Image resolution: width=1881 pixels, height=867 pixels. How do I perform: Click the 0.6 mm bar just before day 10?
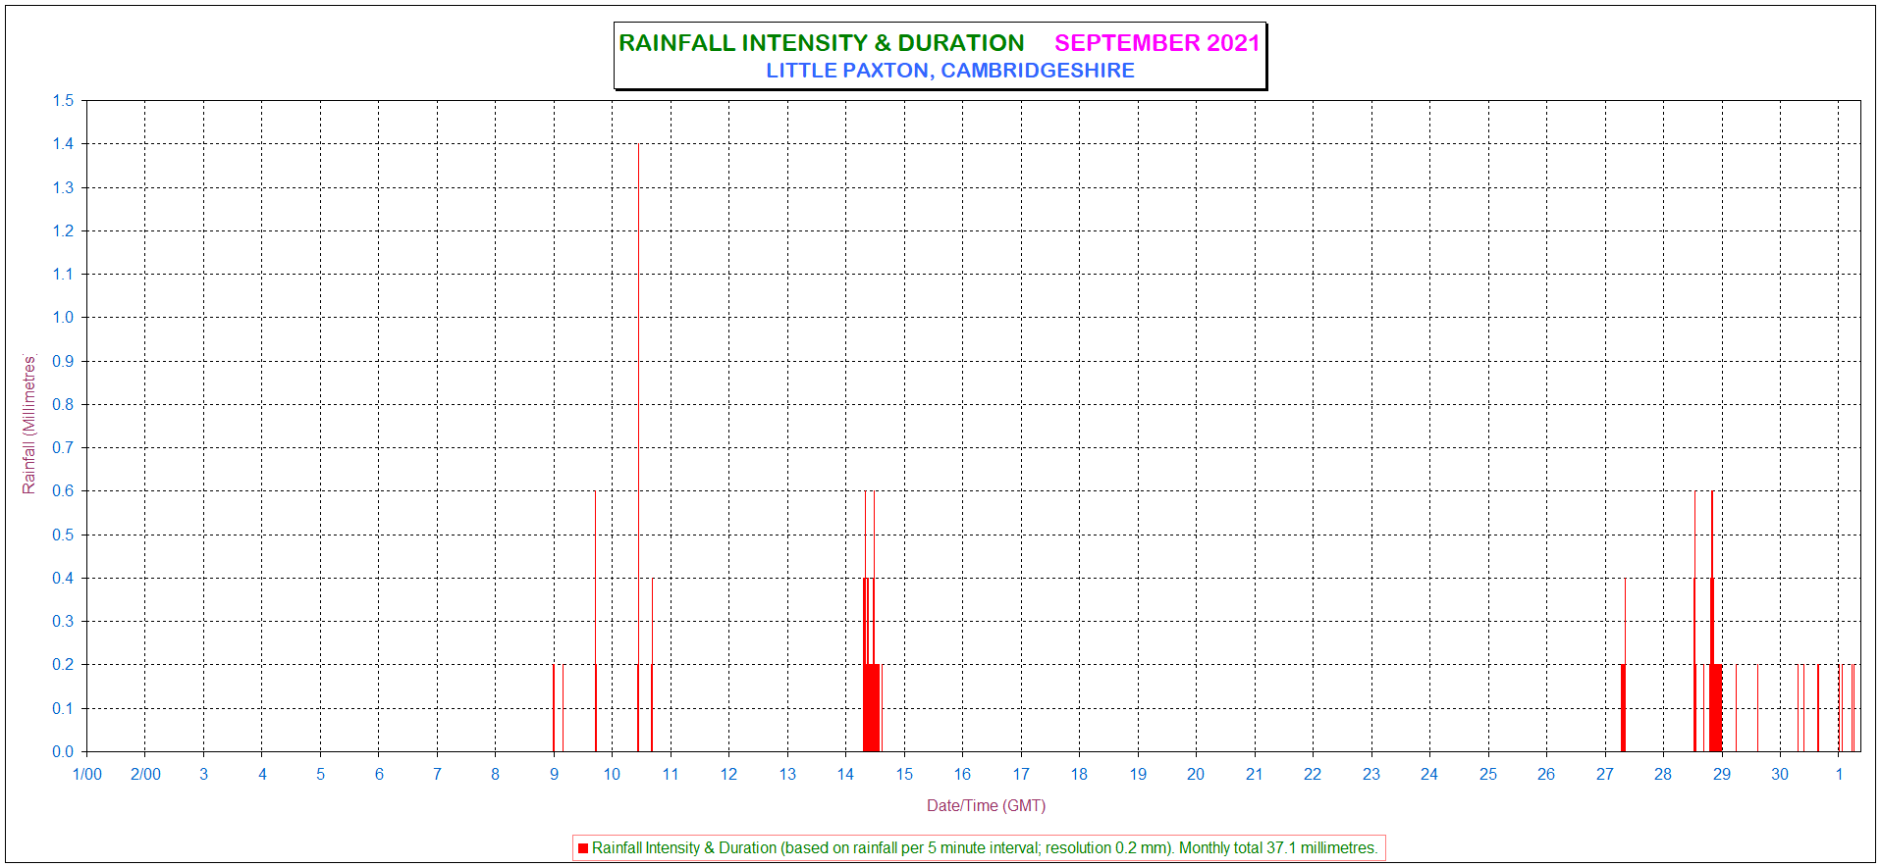point(595,621)
